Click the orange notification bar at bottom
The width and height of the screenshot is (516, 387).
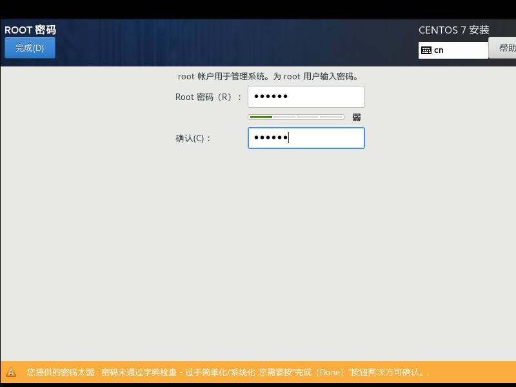(x=258, y=372)
